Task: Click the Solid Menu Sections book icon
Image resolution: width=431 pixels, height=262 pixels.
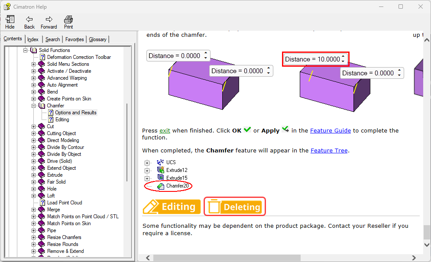Action: point(42,64)
